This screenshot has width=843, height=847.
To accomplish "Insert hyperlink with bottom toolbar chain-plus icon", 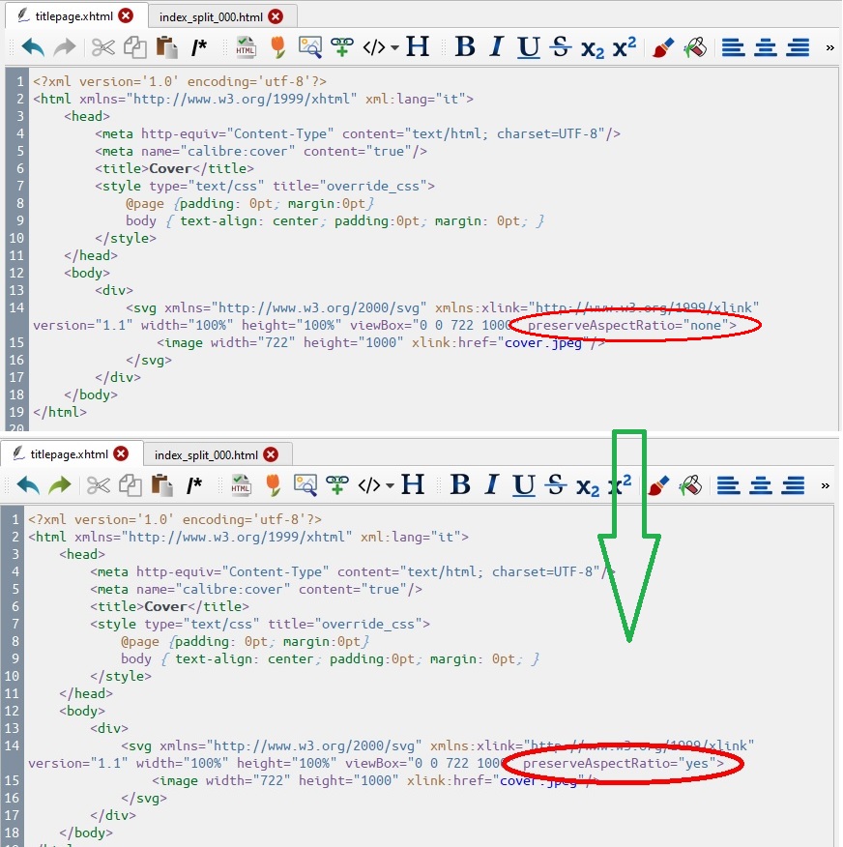I will coord(337,485).
